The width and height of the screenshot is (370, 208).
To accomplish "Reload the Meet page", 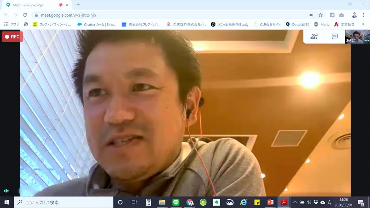I will coord(25,15).
